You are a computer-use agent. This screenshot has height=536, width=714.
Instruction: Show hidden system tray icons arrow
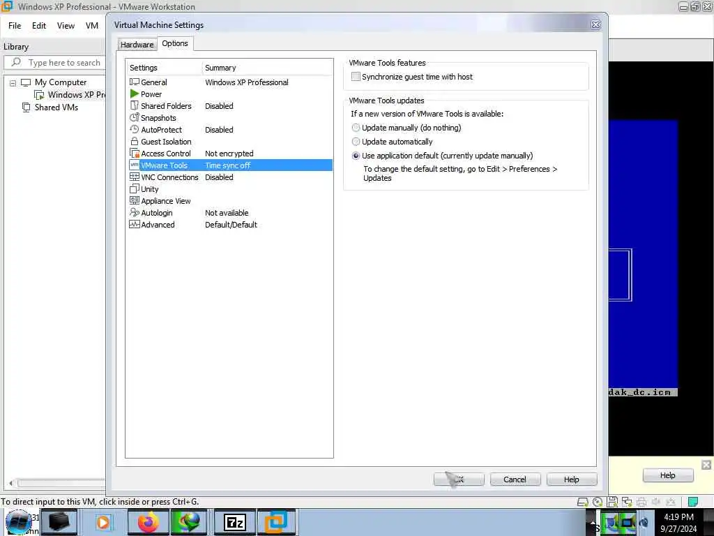593,522
